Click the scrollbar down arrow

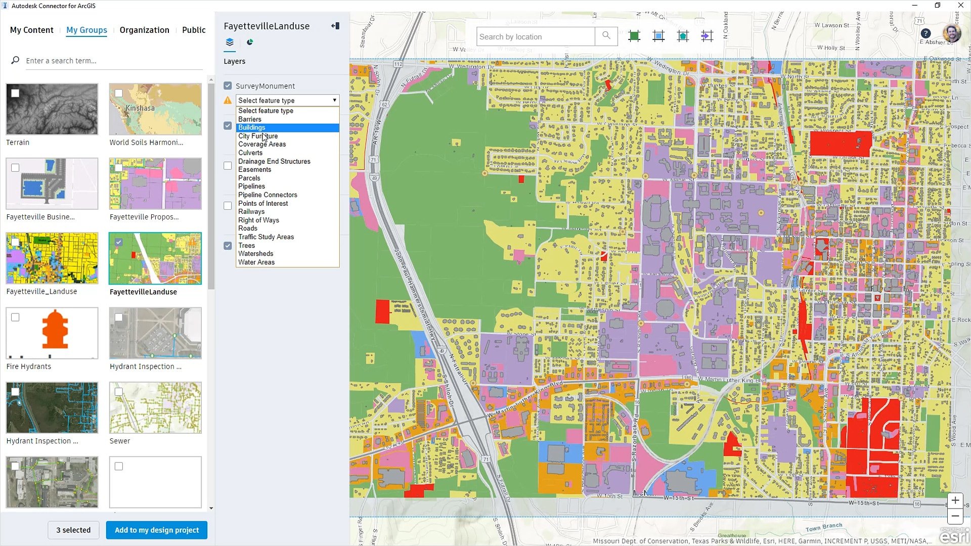tap(211, 508)
